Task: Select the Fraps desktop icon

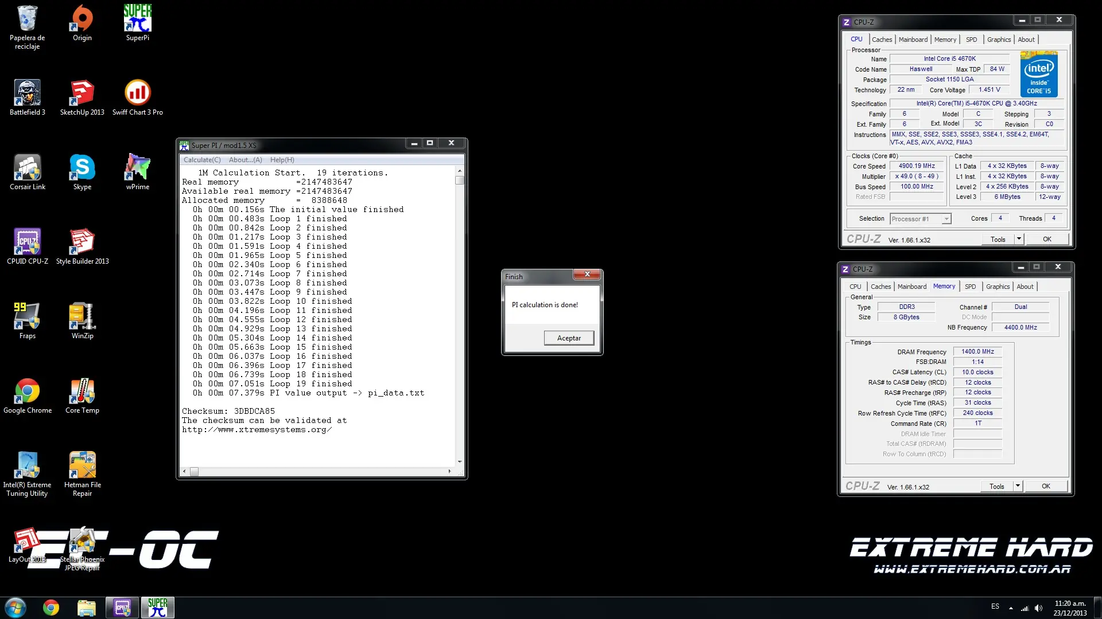Action: point(27,321)
